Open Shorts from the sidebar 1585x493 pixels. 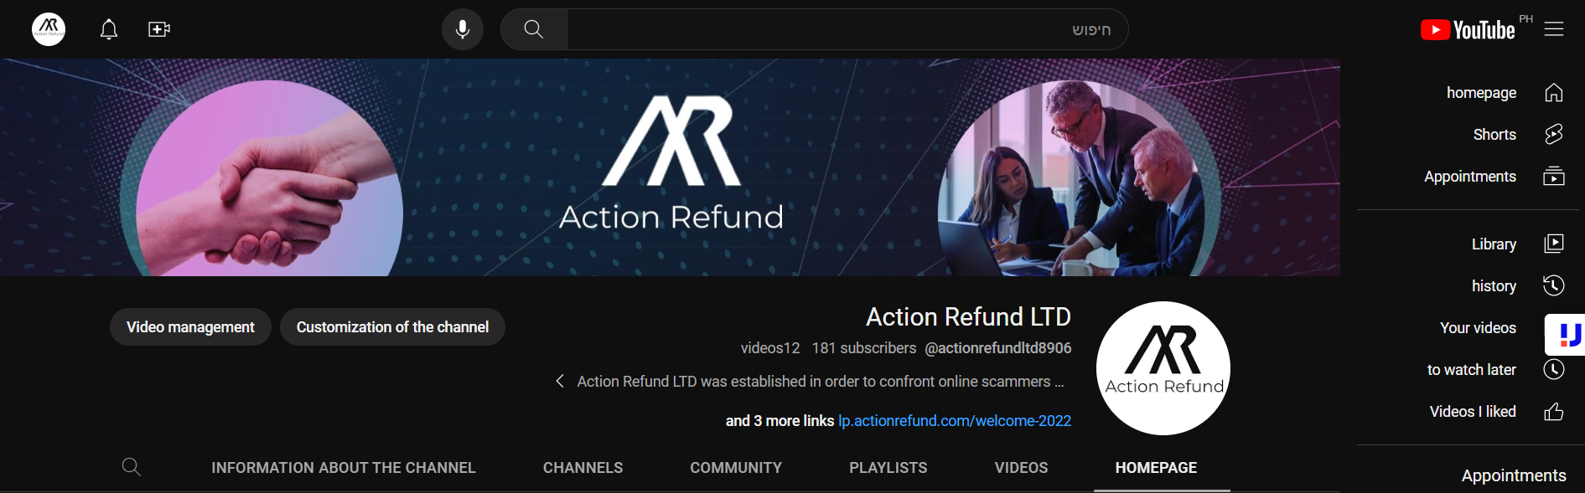click(x=1493, y=134)
